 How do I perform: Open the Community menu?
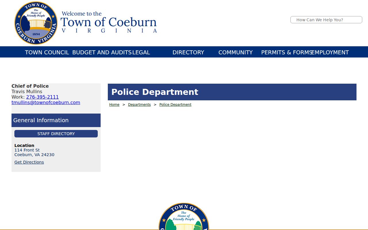coord(235,52)
